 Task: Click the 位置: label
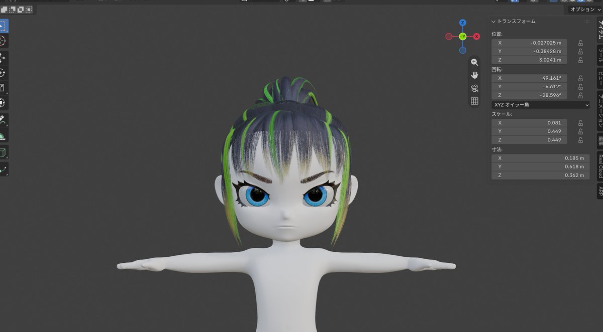(x=497, y=34)
